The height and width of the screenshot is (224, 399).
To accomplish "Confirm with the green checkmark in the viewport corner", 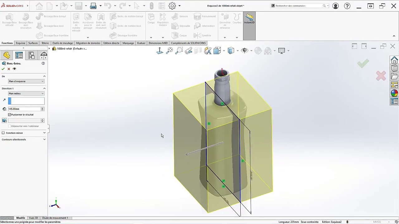I will [x=363, y=63].
